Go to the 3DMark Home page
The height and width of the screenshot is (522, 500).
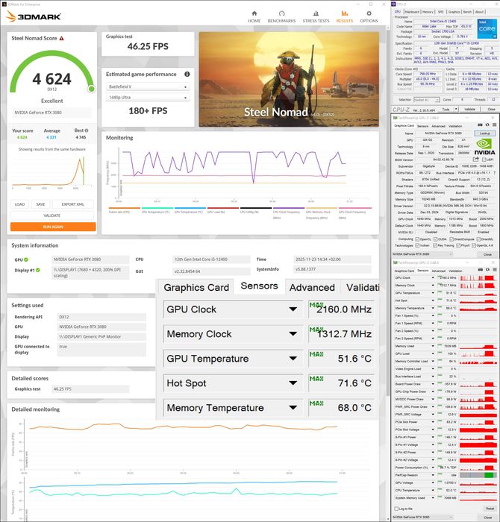click(254, 16)
